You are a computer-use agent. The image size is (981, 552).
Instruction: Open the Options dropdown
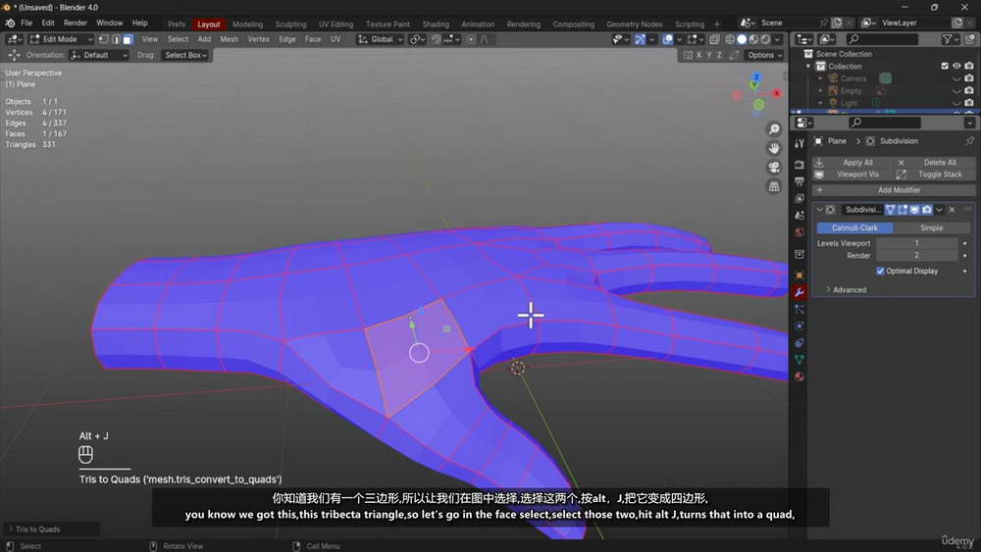click(x=764, y=55)
